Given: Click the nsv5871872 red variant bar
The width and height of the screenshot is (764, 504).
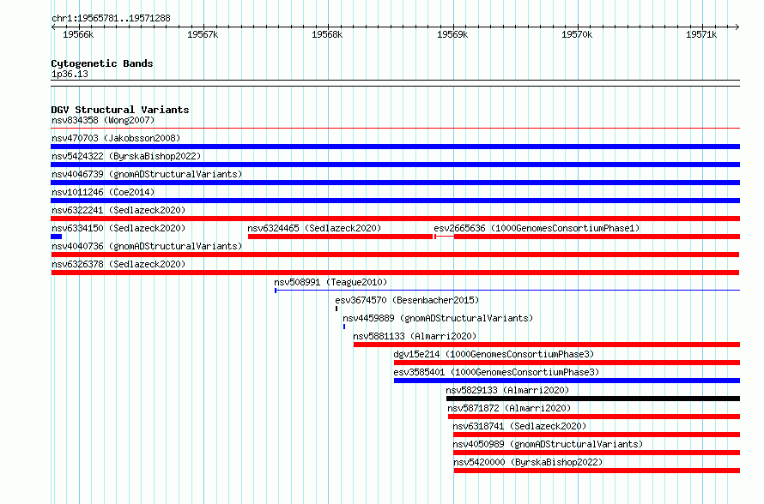Looking at the screenshot, I should click(x=594, y=417).
